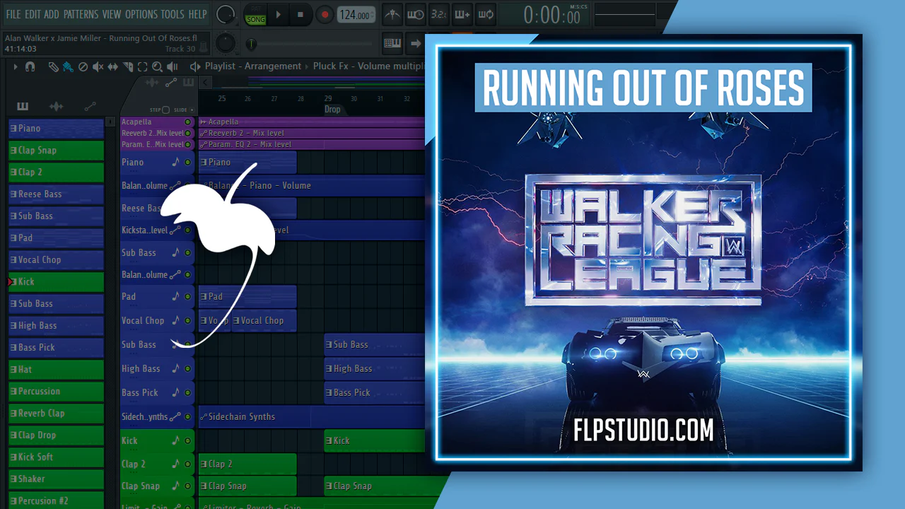Mute the Acapella track
This screenshot has height=509, width=905.
pos(187,122)
